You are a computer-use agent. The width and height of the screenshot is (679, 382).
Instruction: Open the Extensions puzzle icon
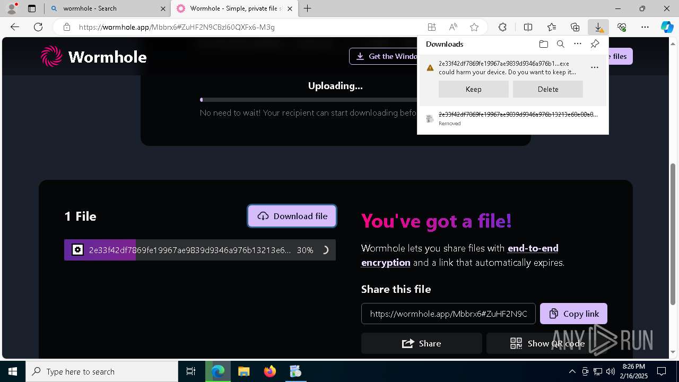coord(502,27)
